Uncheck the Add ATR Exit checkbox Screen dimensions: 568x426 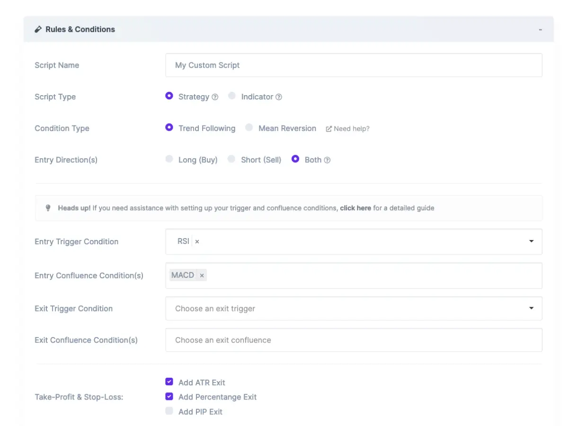click(x=169, y=382)
